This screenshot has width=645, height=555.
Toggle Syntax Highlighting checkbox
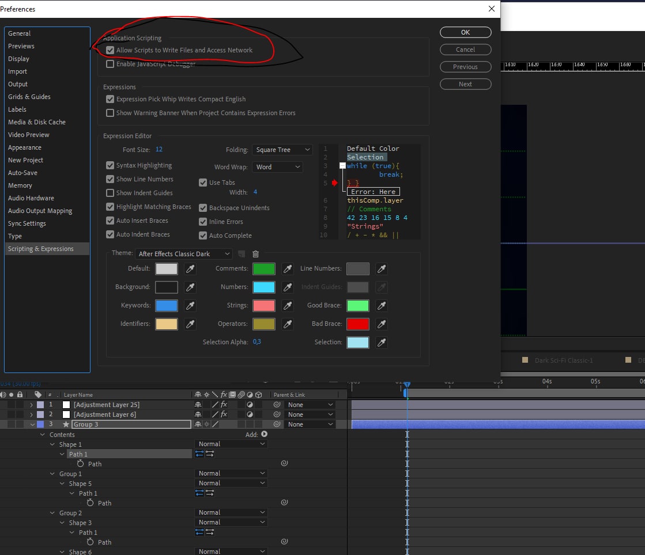[110, 165]
